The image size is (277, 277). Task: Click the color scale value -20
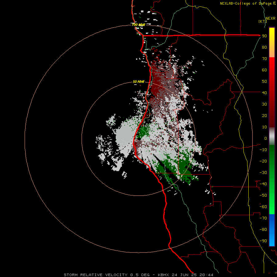point(263,161)
